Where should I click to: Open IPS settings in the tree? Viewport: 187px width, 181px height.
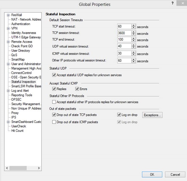[x=14, y=117]
